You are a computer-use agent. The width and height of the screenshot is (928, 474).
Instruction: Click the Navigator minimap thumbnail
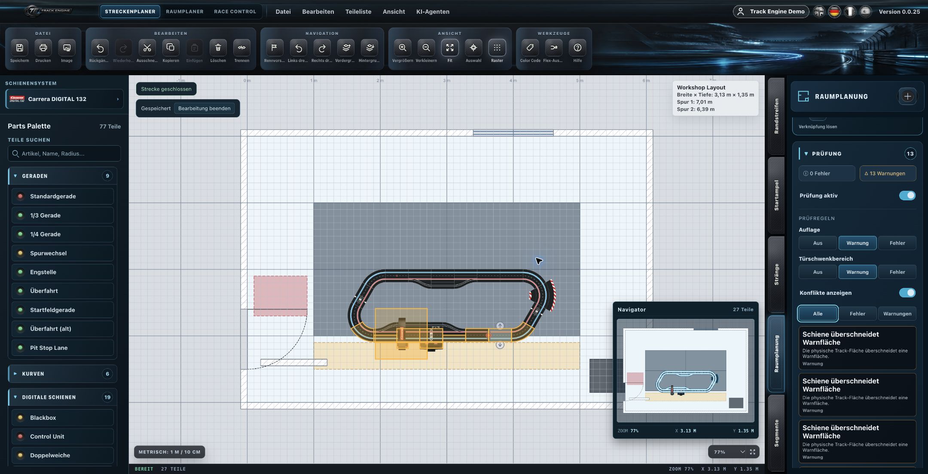coord(685,370)
